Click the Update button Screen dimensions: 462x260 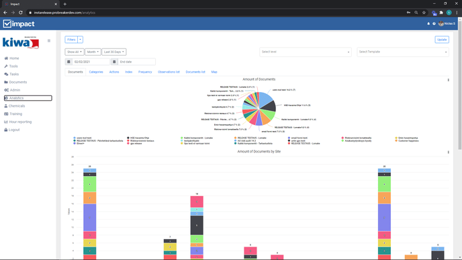pos(442,40)
